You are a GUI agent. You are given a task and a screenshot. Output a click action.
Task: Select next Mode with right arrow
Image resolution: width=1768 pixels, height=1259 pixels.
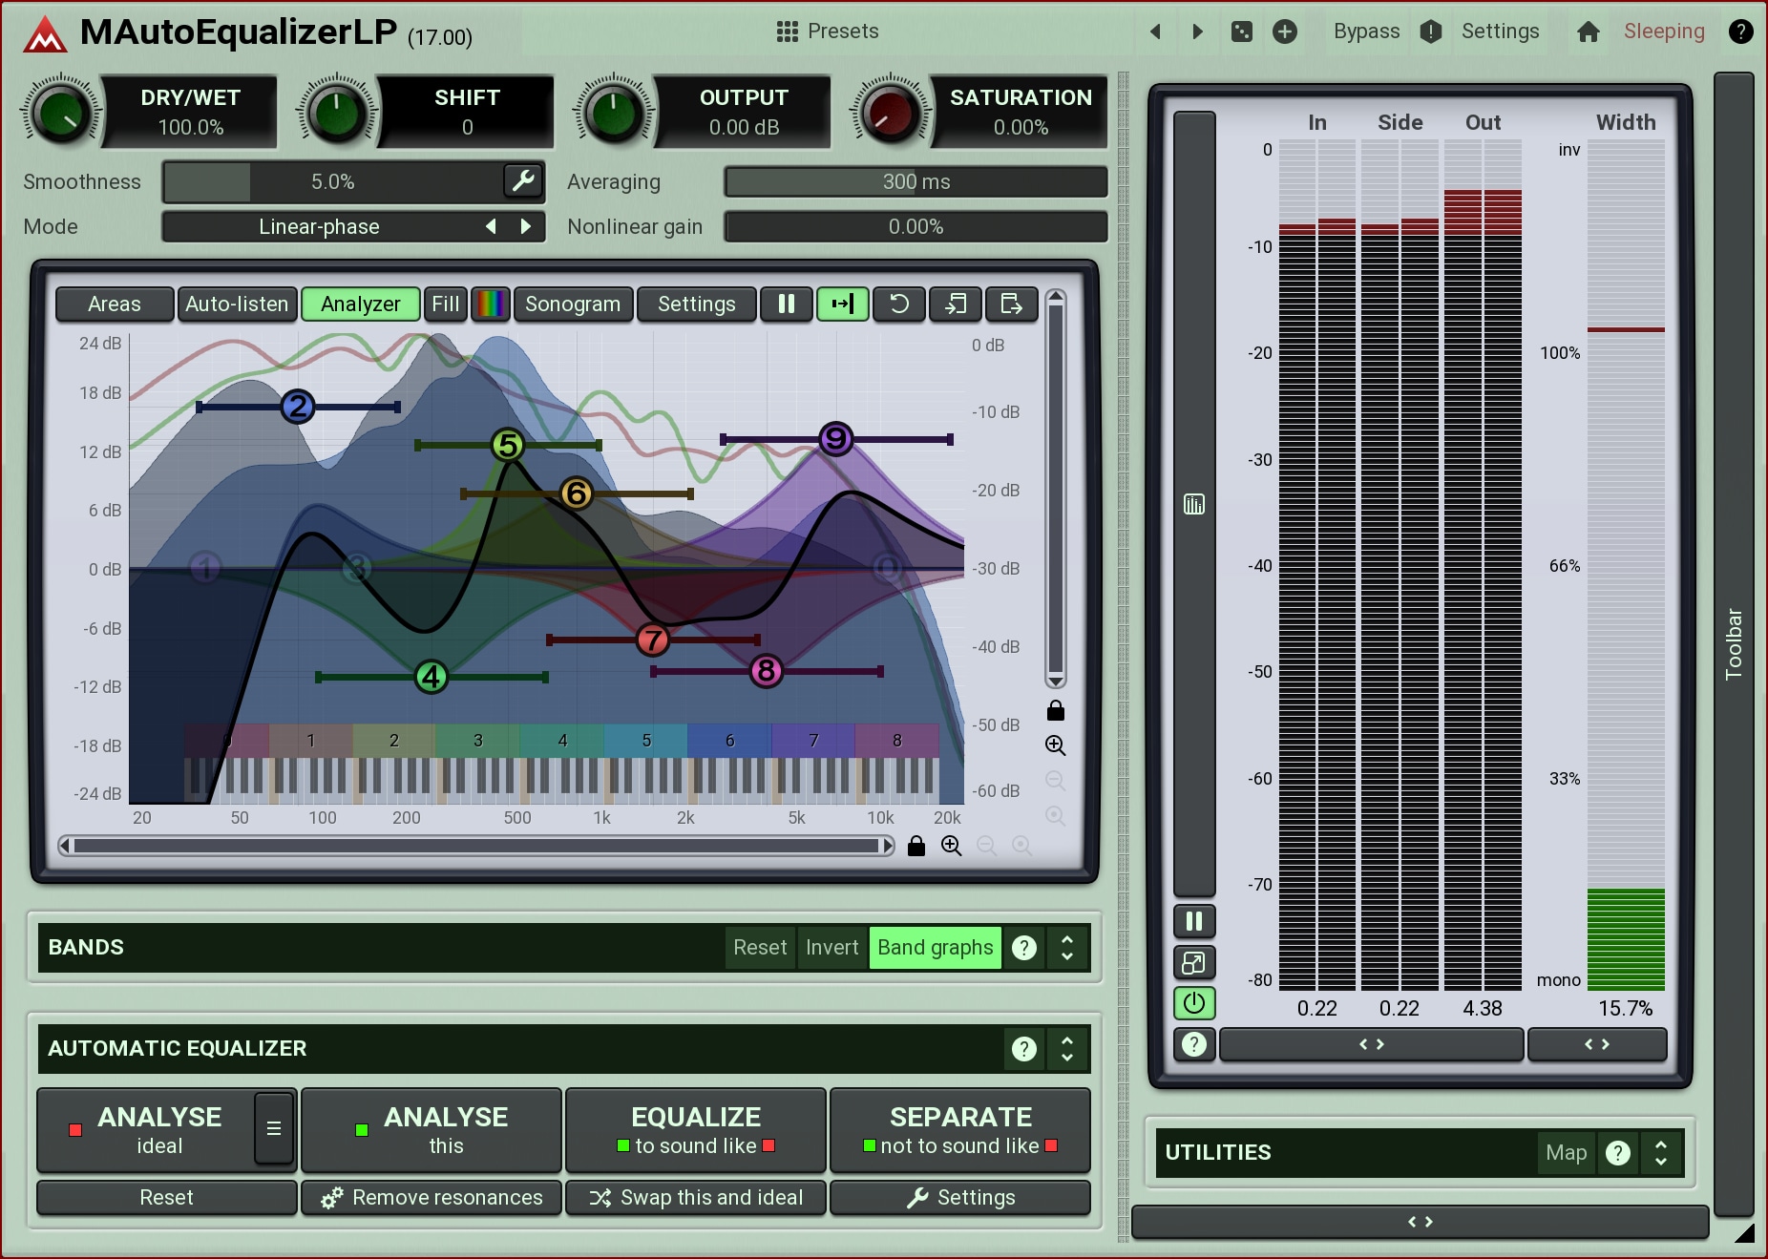coord(526,226)
